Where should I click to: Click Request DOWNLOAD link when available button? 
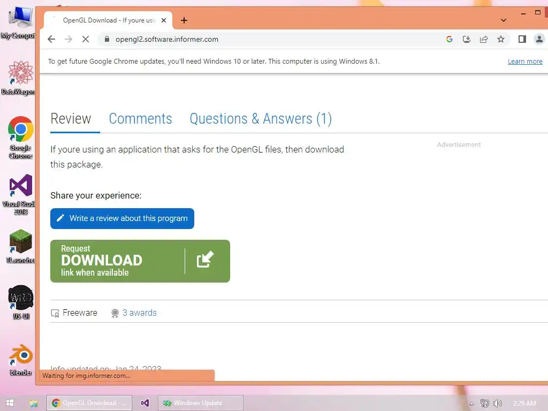[140, 261]
